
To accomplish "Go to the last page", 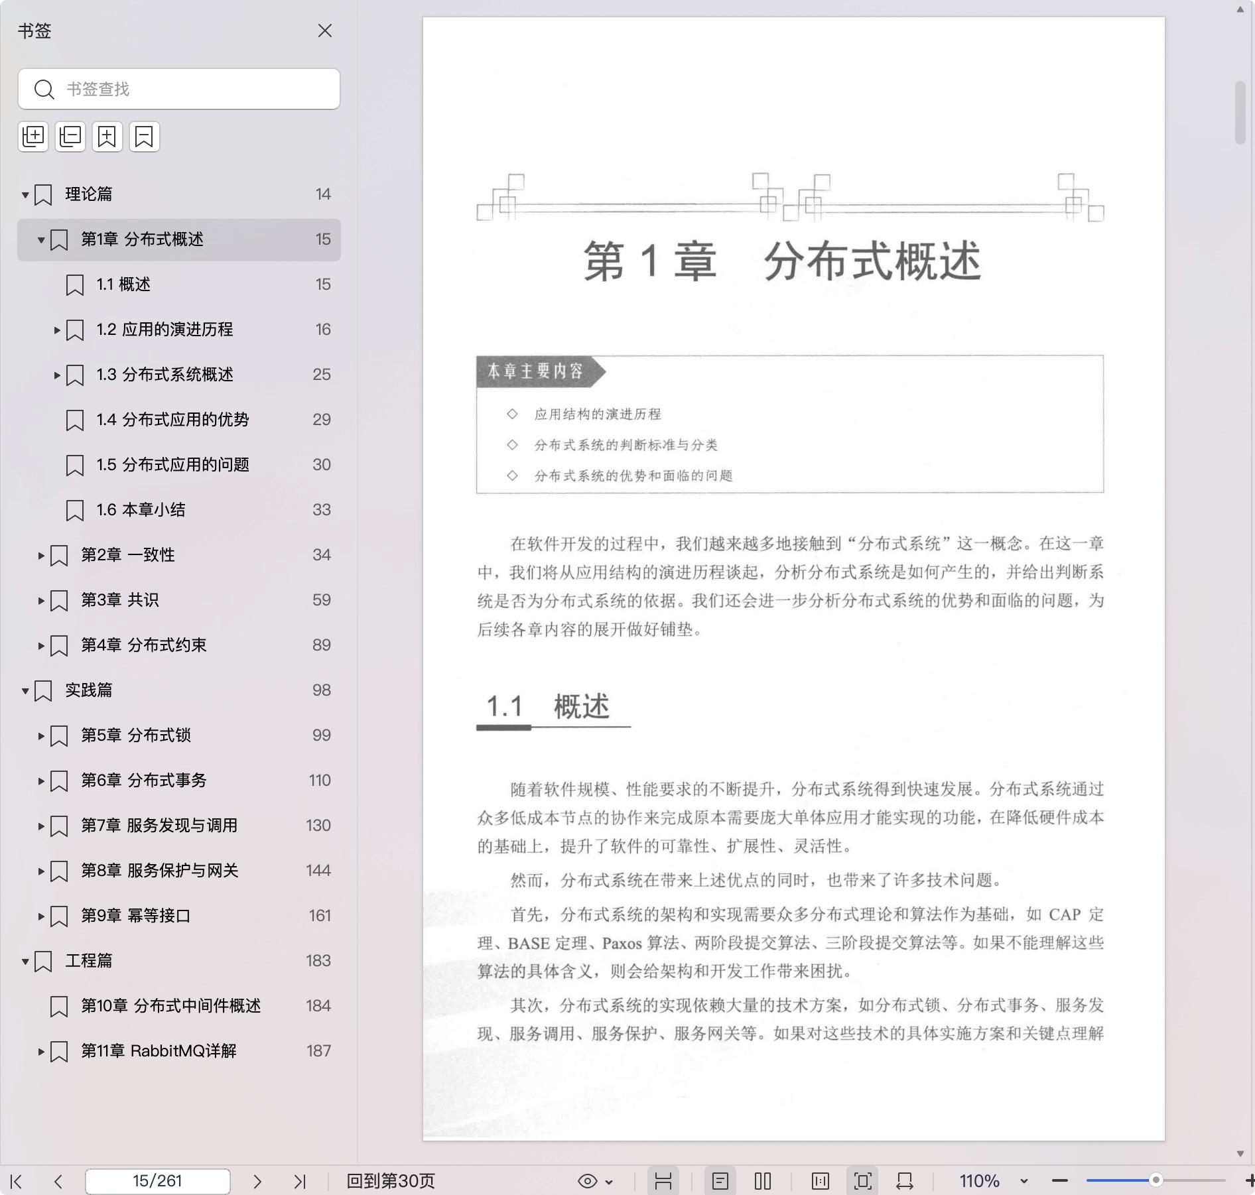I will [300, 1181].
